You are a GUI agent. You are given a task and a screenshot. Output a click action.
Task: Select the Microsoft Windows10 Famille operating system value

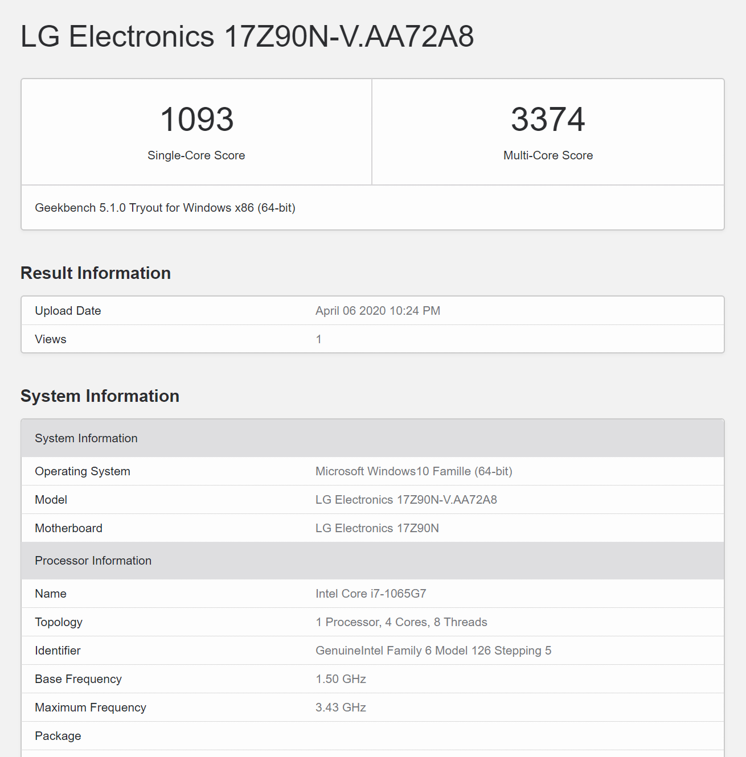pos(413,471)
